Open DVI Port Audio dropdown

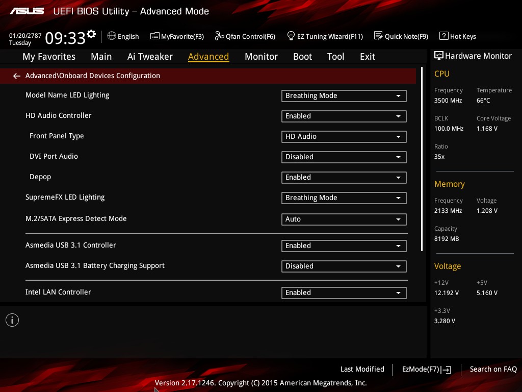[x=344, y=157]
